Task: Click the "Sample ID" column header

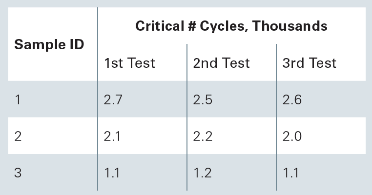Action: pyautogui.click(x=49, y=44)
